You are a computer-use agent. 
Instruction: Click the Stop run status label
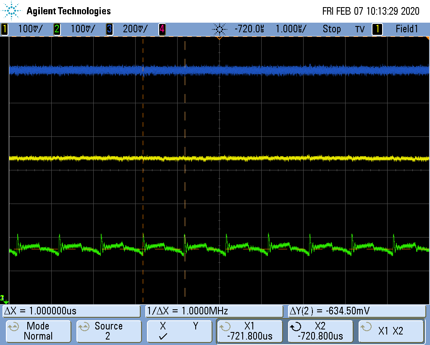point(332,29)
